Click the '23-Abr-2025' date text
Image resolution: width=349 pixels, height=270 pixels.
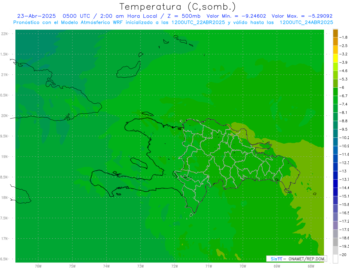[x=36, y=16]
